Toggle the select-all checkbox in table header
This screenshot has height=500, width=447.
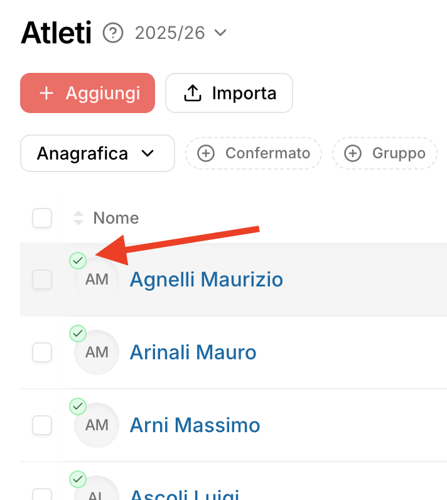click(x=42, y=218)
